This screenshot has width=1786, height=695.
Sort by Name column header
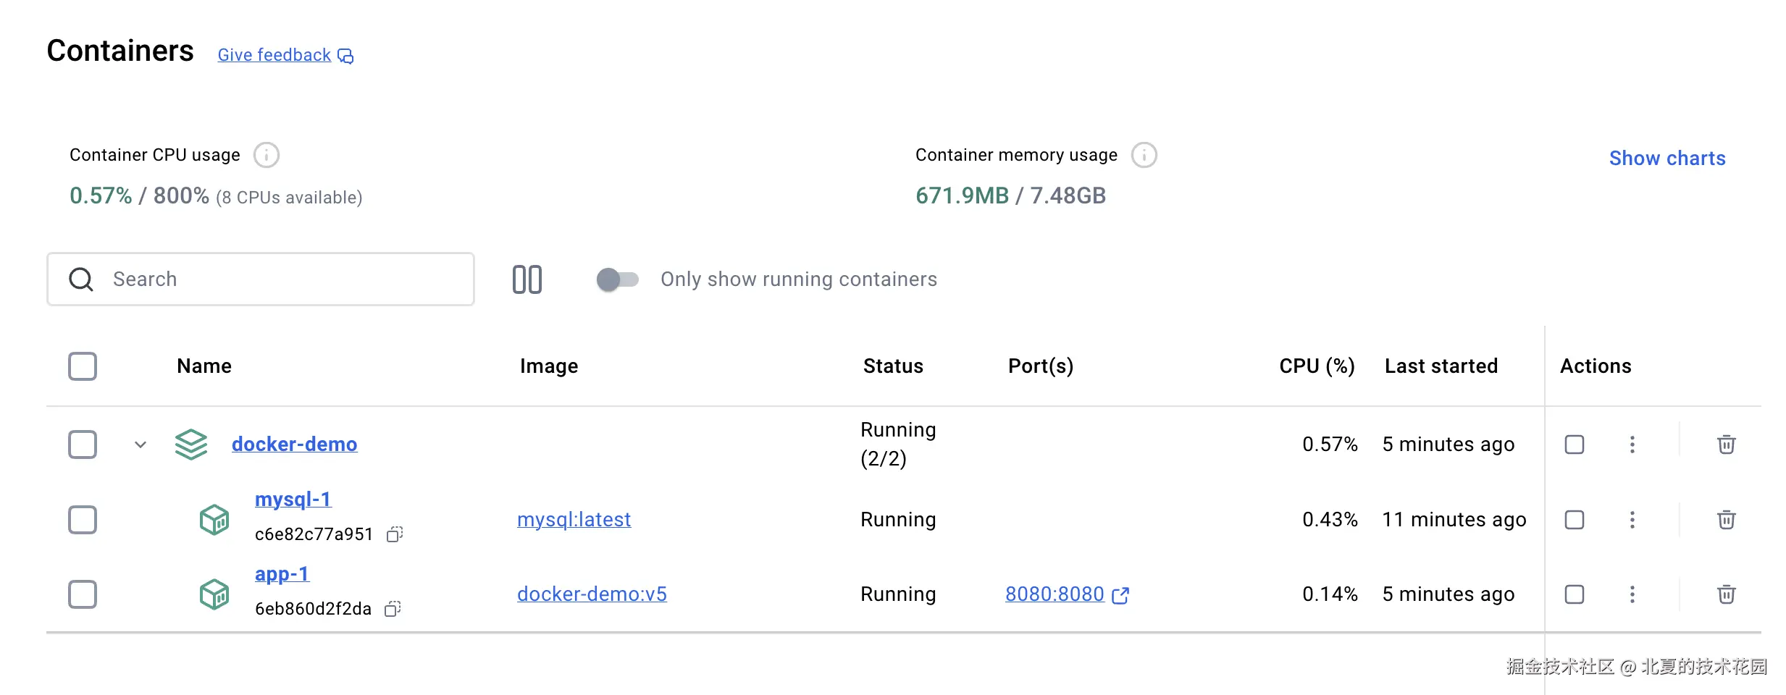point(204,366)
